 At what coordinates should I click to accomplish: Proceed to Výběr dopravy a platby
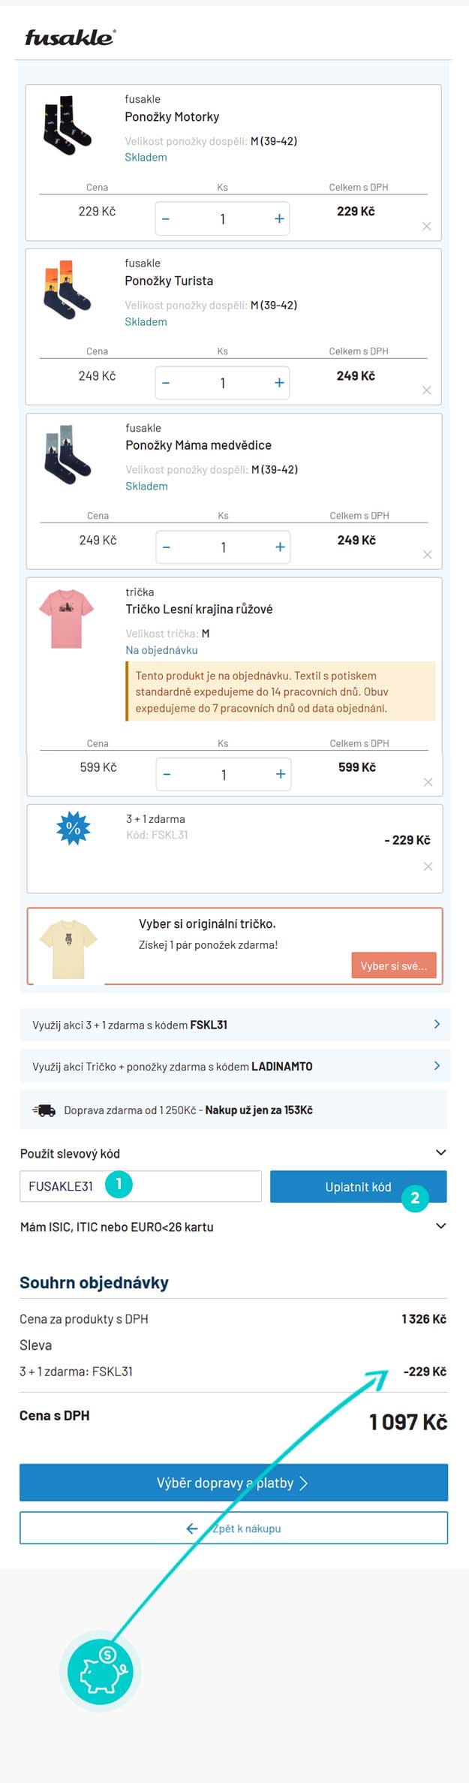pos(233,1483)
